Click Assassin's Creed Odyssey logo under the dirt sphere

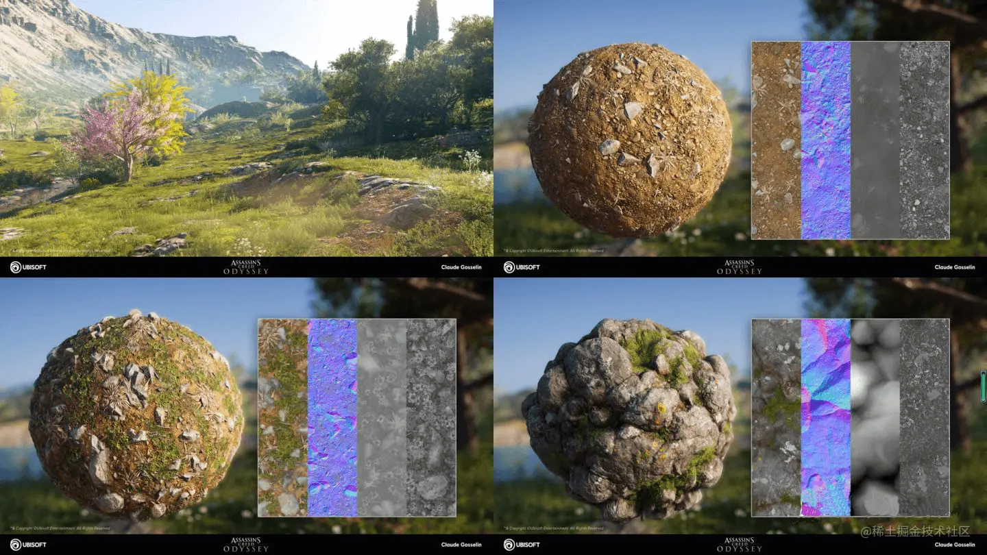coord(739,267)
